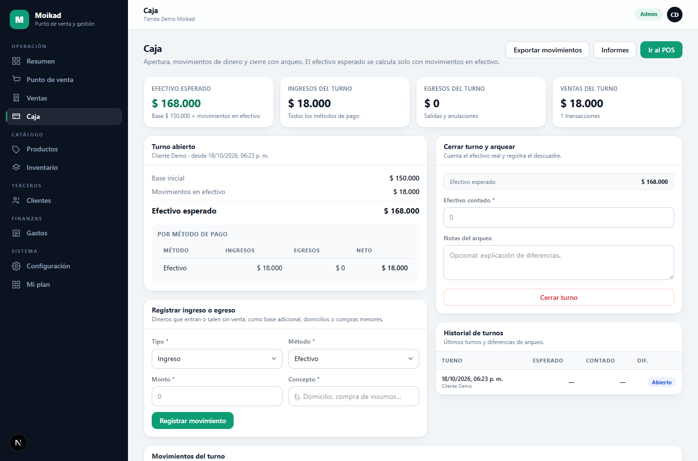Screen dimensions: 698x461
Task: Click the Caja cash register icon
Action: [x=16, y=116]
